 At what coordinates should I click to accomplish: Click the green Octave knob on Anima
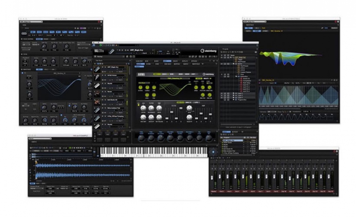pos(140,87)
